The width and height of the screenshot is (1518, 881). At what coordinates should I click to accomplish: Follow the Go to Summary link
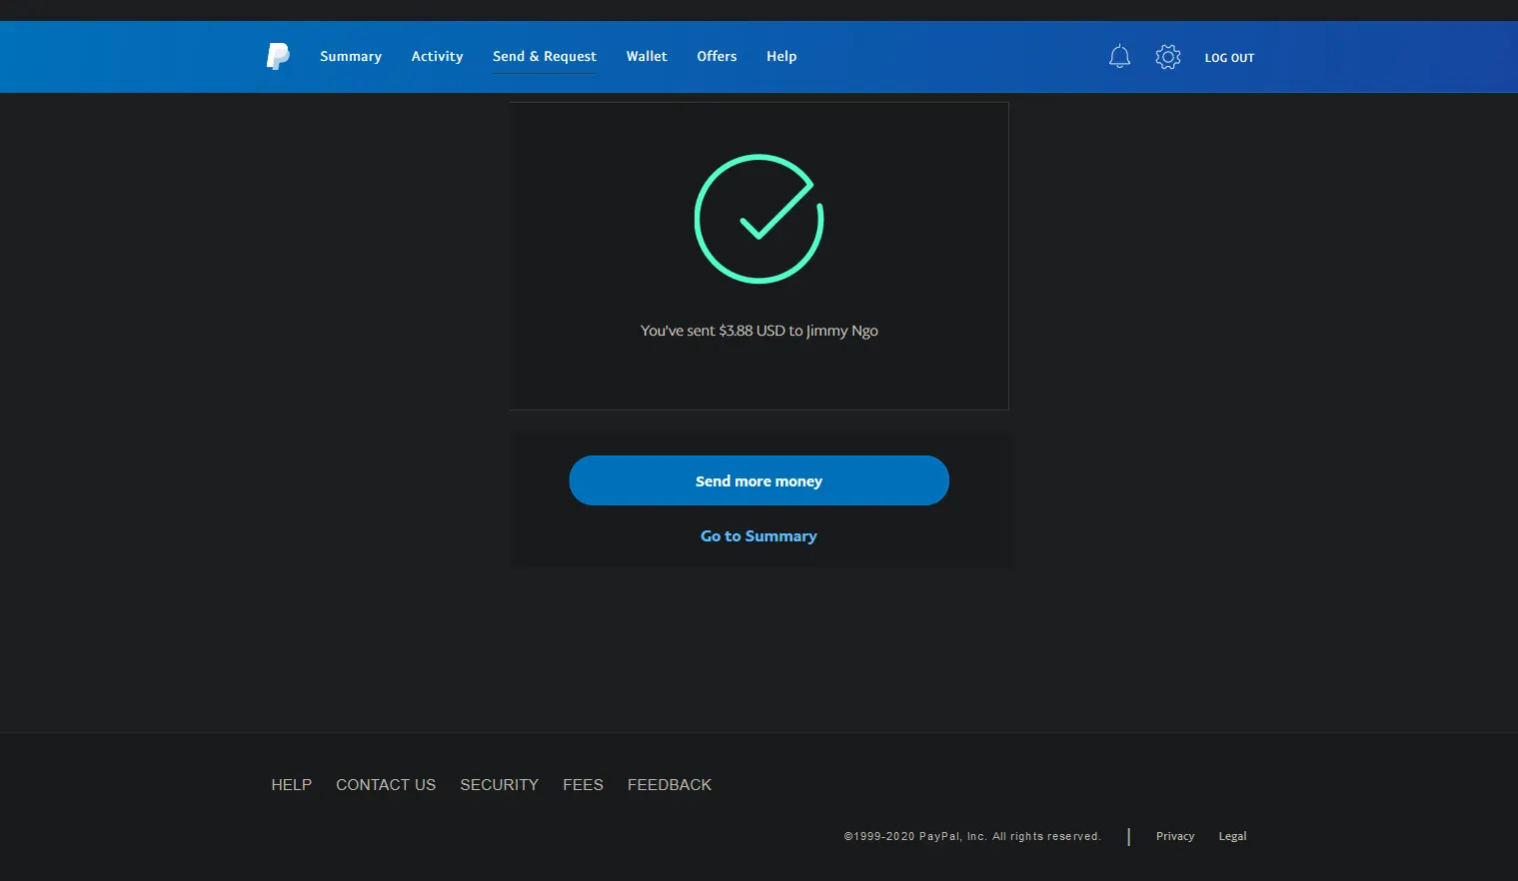(759, 536)
